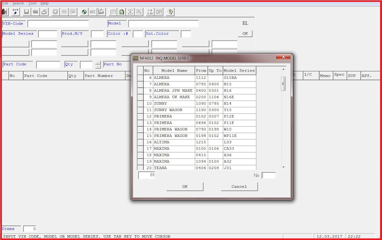382x240 pixels.
Task: Focus the Prod.M/Y input field
Action: (97, 34)
